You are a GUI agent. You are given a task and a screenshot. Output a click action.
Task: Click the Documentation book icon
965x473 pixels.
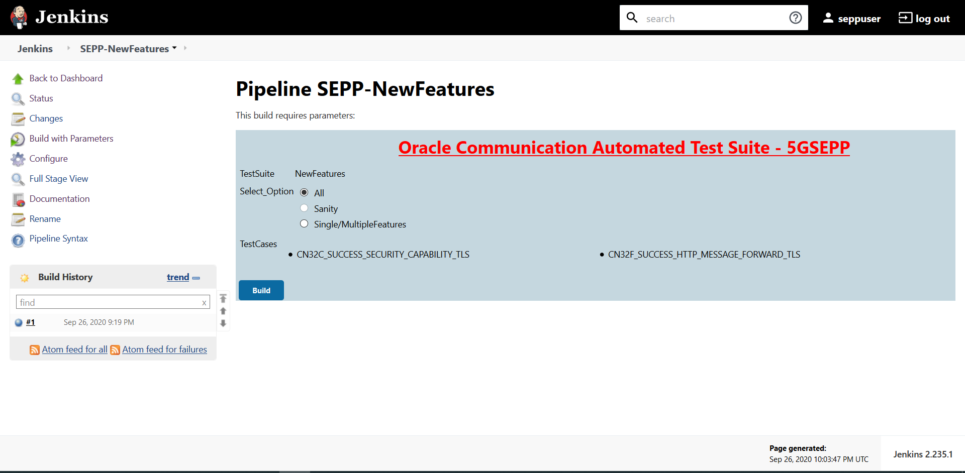coord(19,200)
